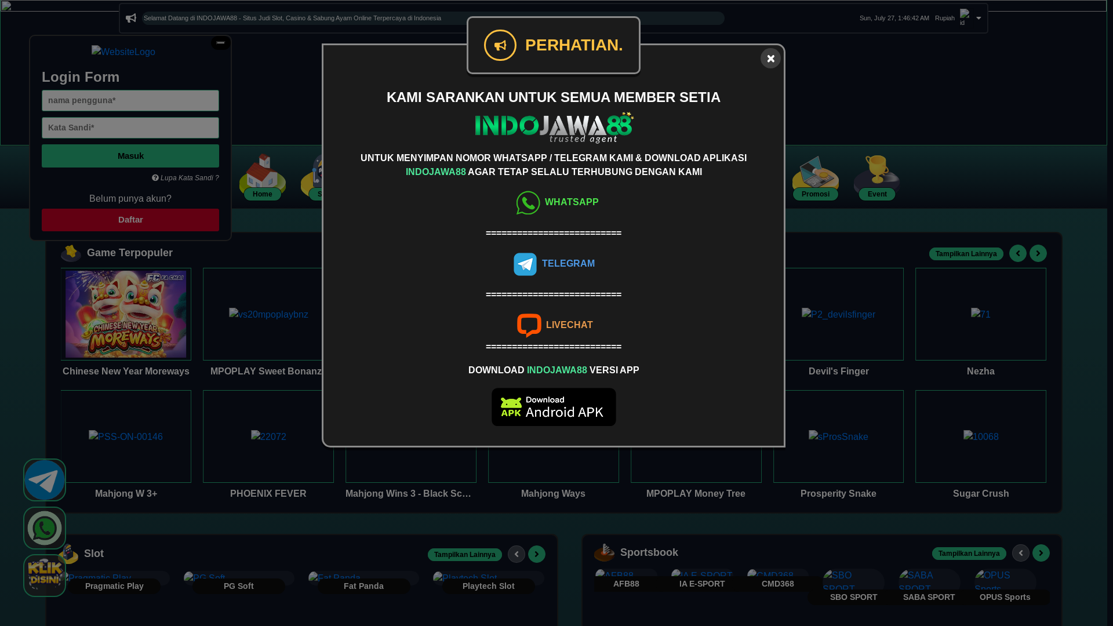This screenshot has height=626, width=1113.
Task: Click the Masuk login button
Action: point(130,156)
